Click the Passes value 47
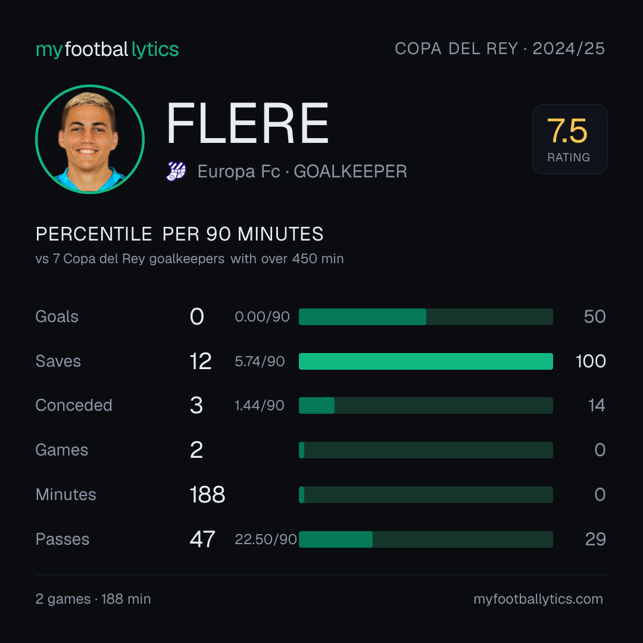The image size is (643, 643). click(x=202, y=539)
